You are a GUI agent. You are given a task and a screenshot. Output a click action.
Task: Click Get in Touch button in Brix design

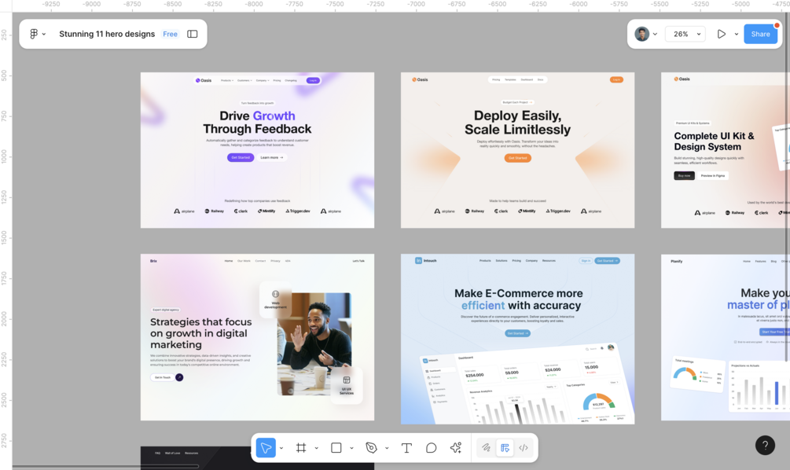pyautogui.click(x=162, y=377)
